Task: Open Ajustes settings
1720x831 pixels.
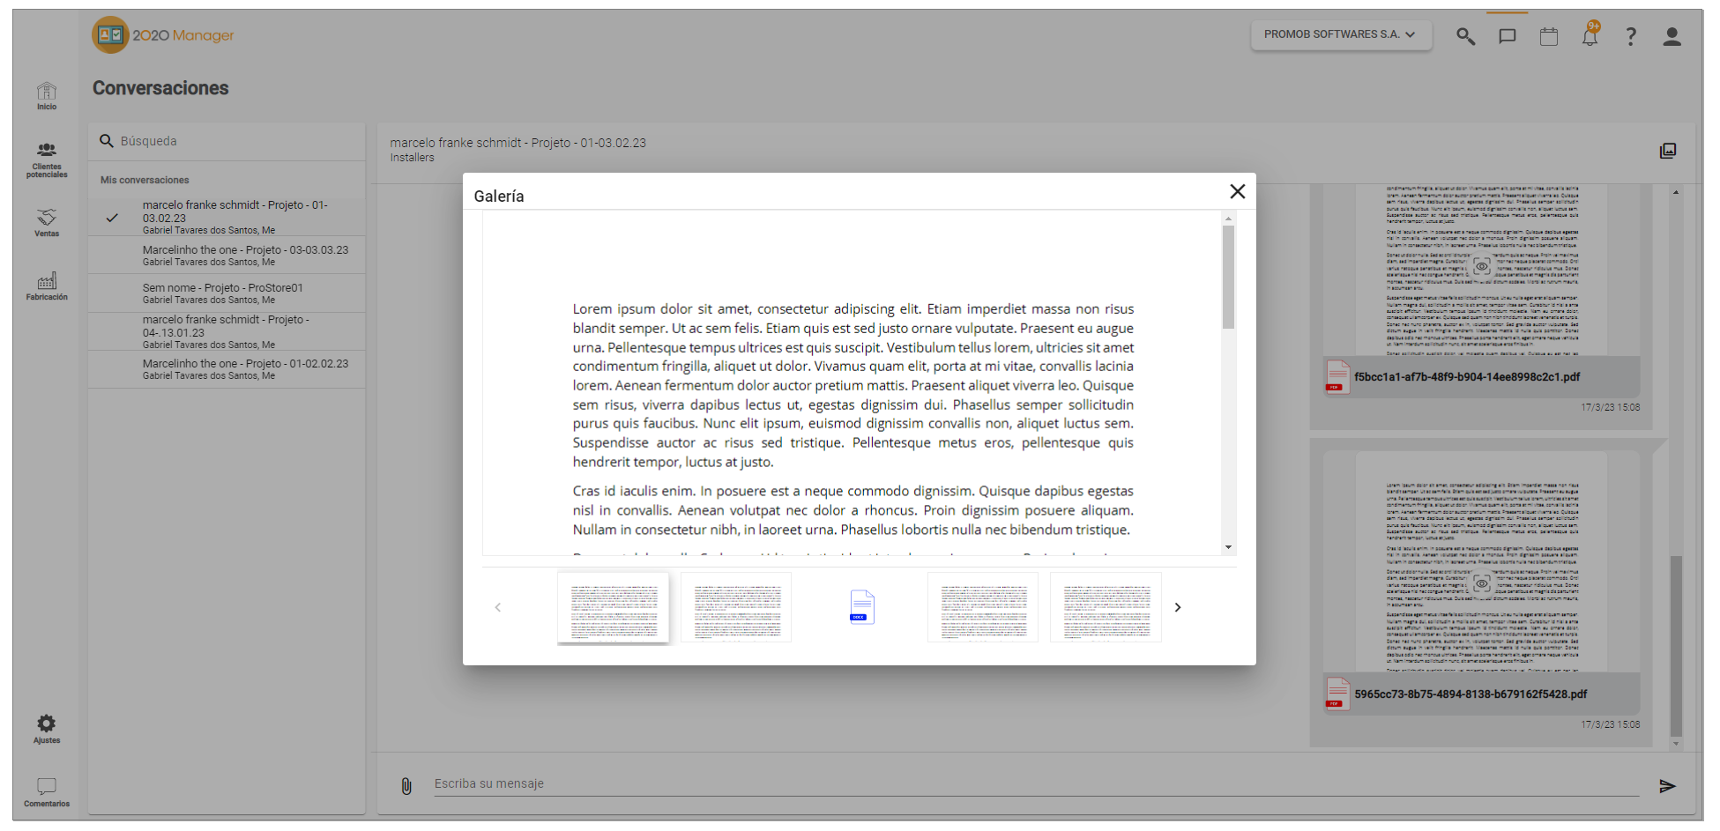Action: [x=47, y=729]
